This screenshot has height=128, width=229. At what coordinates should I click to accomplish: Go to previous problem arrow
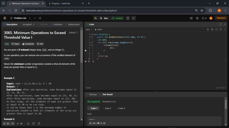[x=30, y=18]
